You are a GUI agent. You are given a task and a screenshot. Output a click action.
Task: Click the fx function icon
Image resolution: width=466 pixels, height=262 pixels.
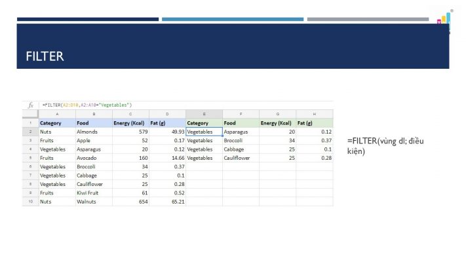point(31,105)
